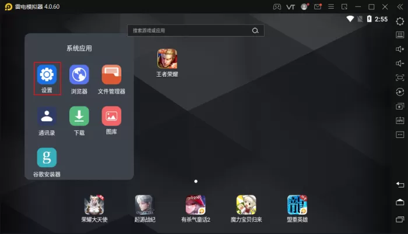Open the 魔力宝贝归来 game icon
The width and height of the screenshot is (408, 234).
pos(246,205)
